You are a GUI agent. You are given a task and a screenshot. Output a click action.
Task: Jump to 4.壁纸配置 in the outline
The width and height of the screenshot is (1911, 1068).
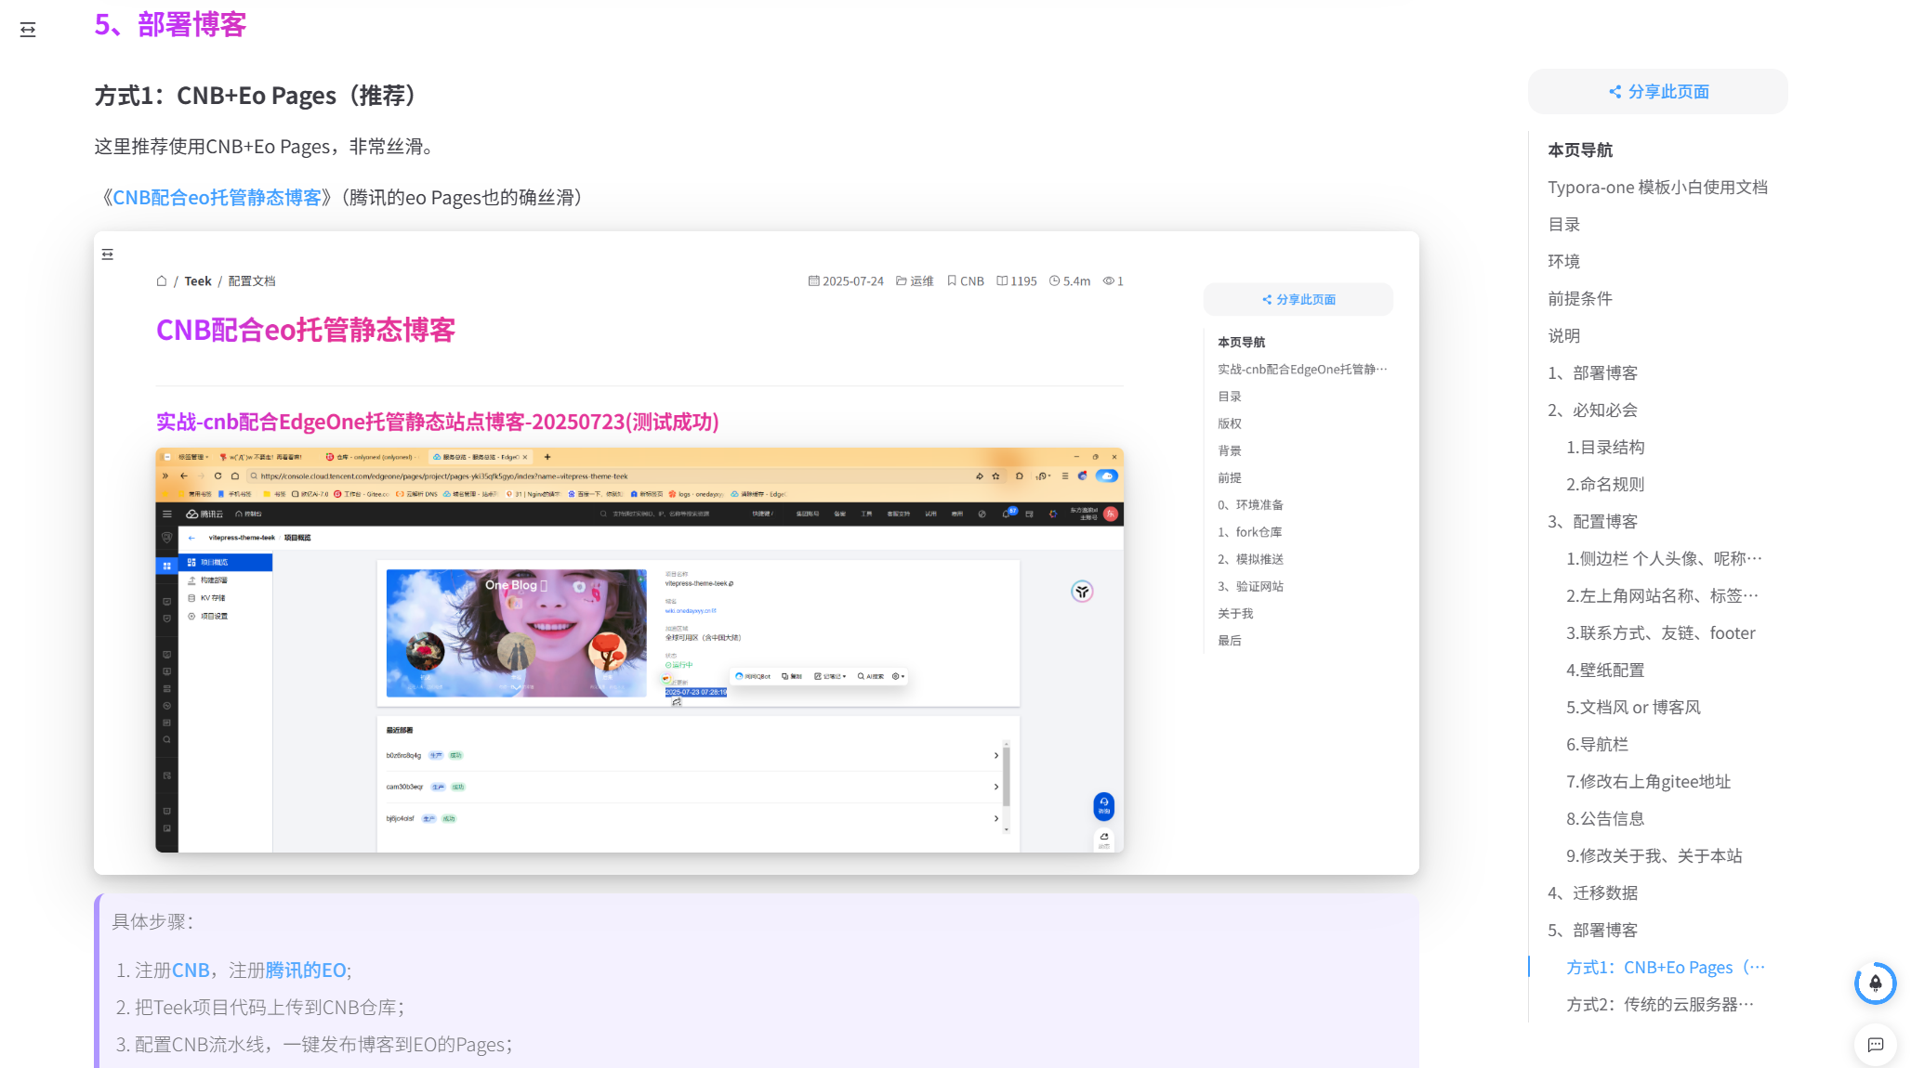click(1604, 671)
